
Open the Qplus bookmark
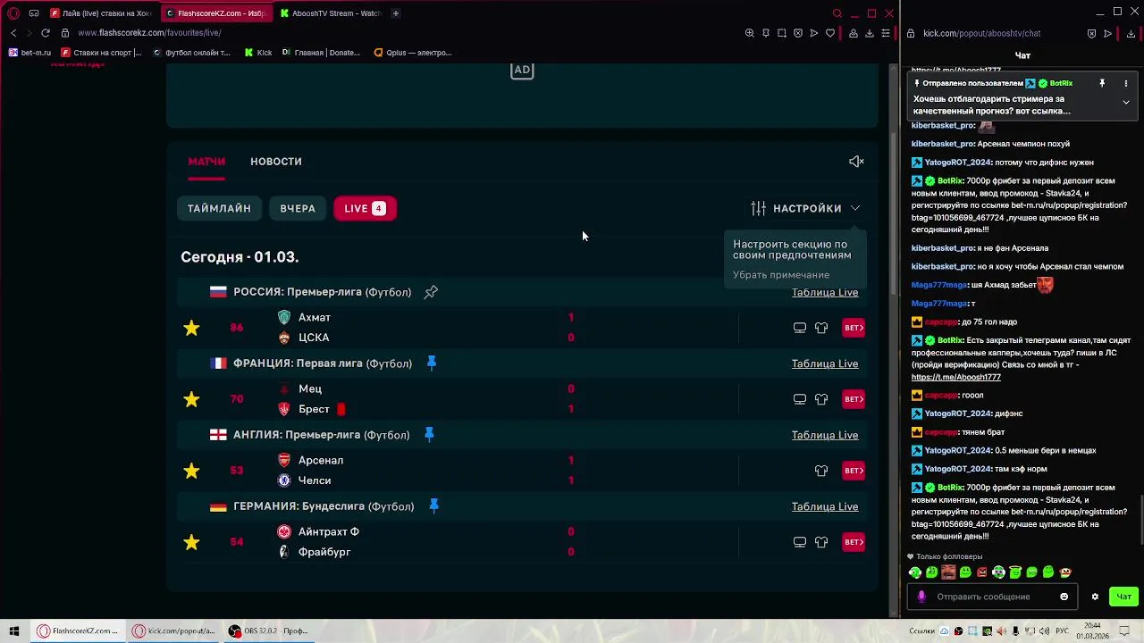(413, 53)
